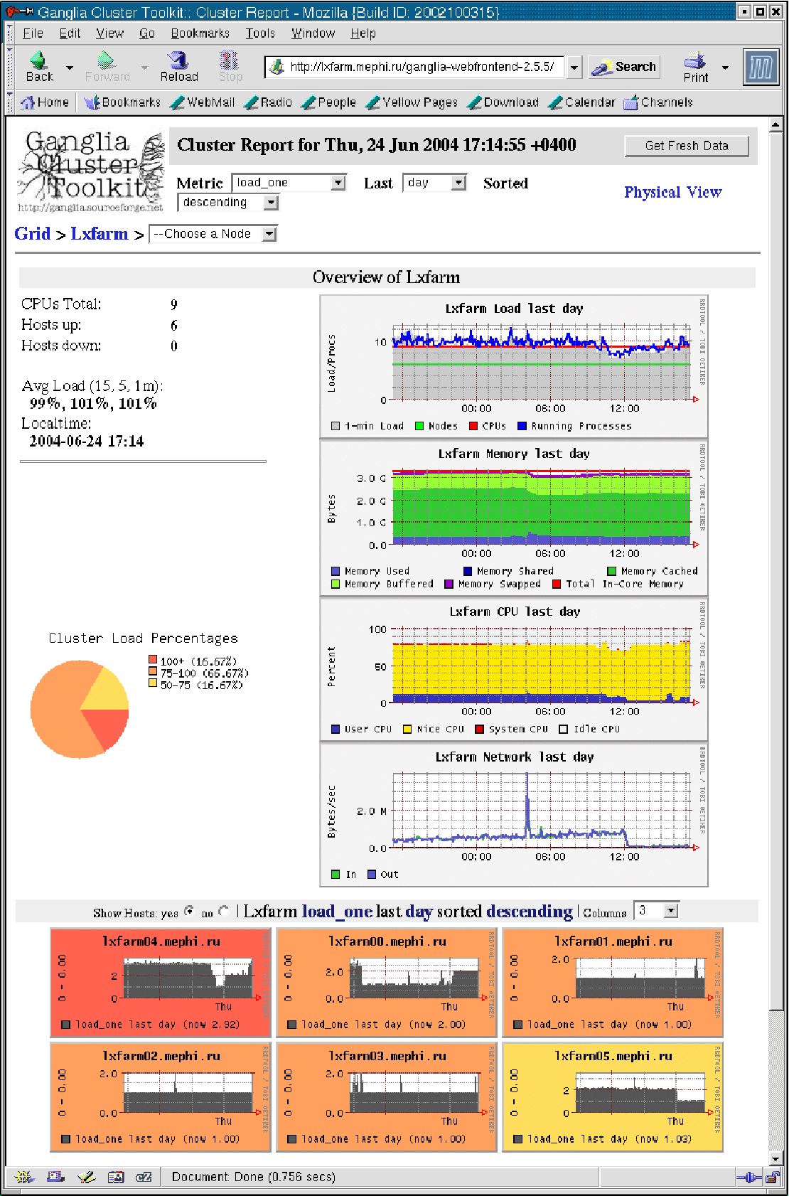Open the People bookmark
The height and width of the screenshot is (1196, 789).
tap(328, 102)
